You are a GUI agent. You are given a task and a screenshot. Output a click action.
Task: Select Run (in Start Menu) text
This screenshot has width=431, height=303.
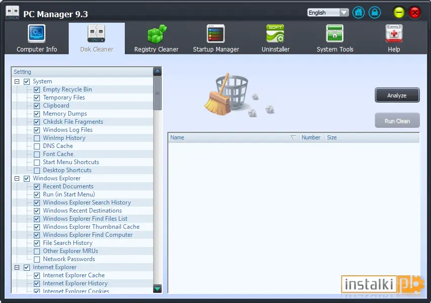click(x=69, y=194)
